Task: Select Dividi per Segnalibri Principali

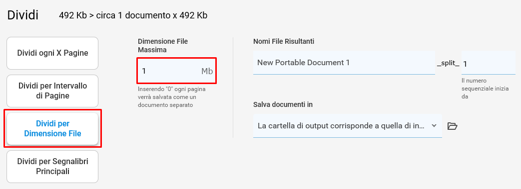Action: coord(52,167)
